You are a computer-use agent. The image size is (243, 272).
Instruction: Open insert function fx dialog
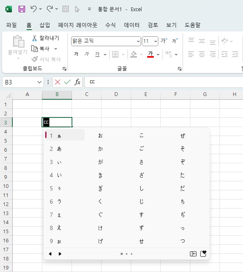(77, 82)
